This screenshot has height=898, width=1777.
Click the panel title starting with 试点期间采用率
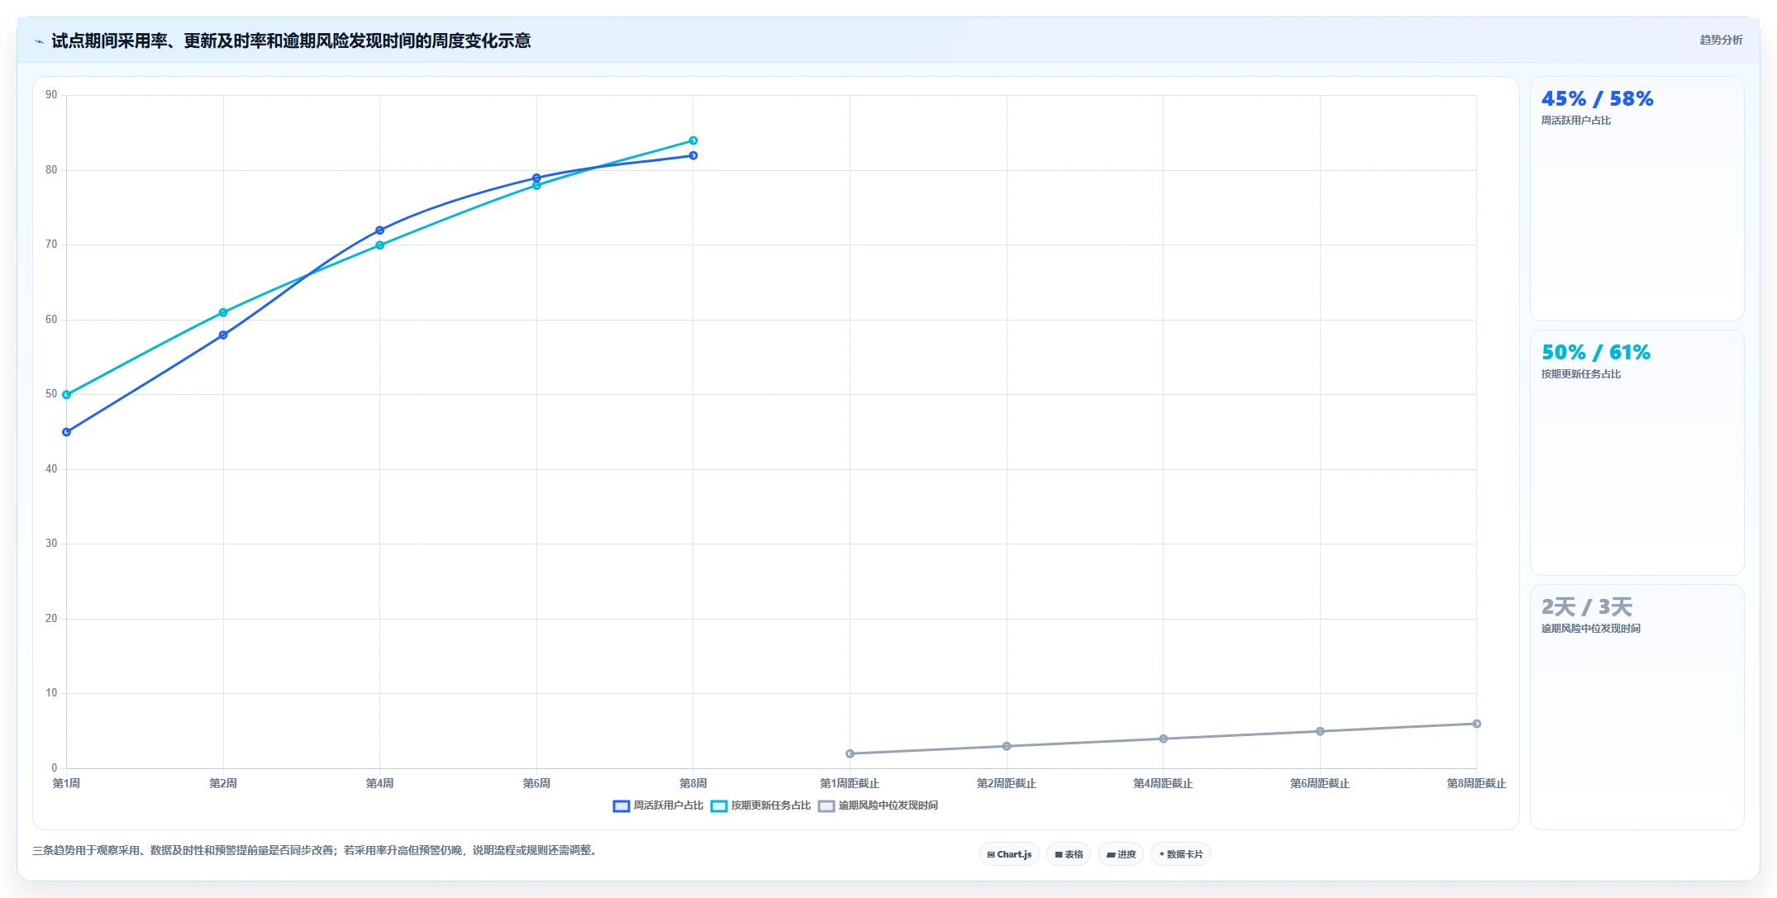pyautogui.click(x=291, y=41)
